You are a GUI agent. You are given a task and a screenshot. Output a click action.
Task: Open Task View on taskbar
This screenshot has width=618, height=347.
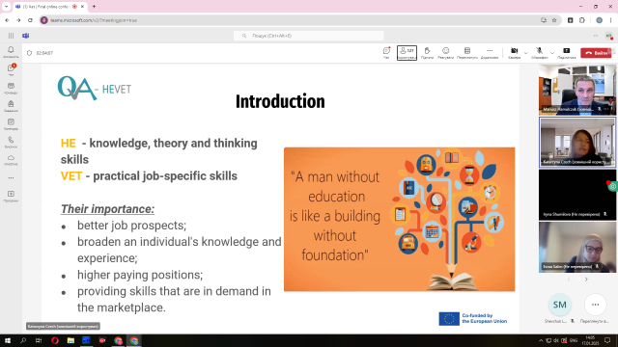pyautogui.click(x=39, y=340)
